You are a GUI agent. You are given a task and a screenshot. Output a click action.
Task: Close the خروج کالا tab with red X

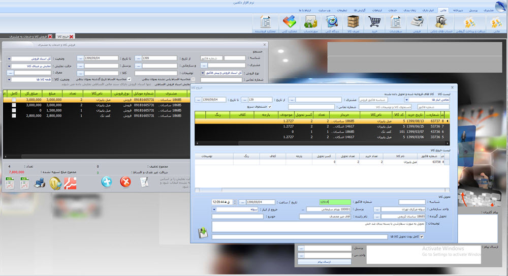tap(71, 37)
